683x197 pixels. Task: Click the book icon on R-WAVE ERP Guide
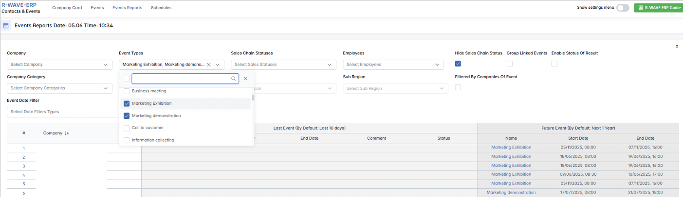640,8
